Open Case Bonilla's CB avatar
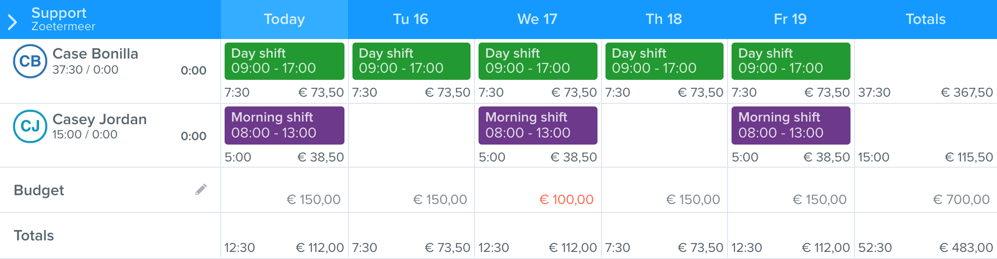The width and height of the screenshot is (997, 259). (x=30, y=61)
